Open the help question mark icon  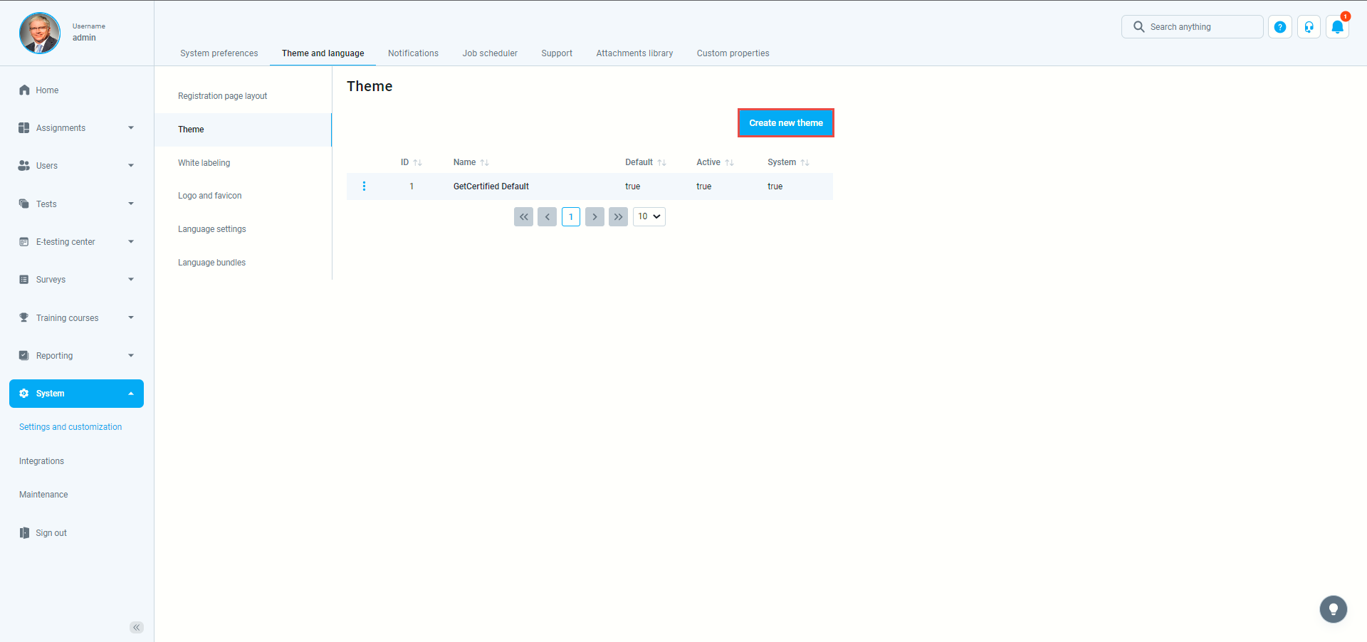(x=1279, y=27)
